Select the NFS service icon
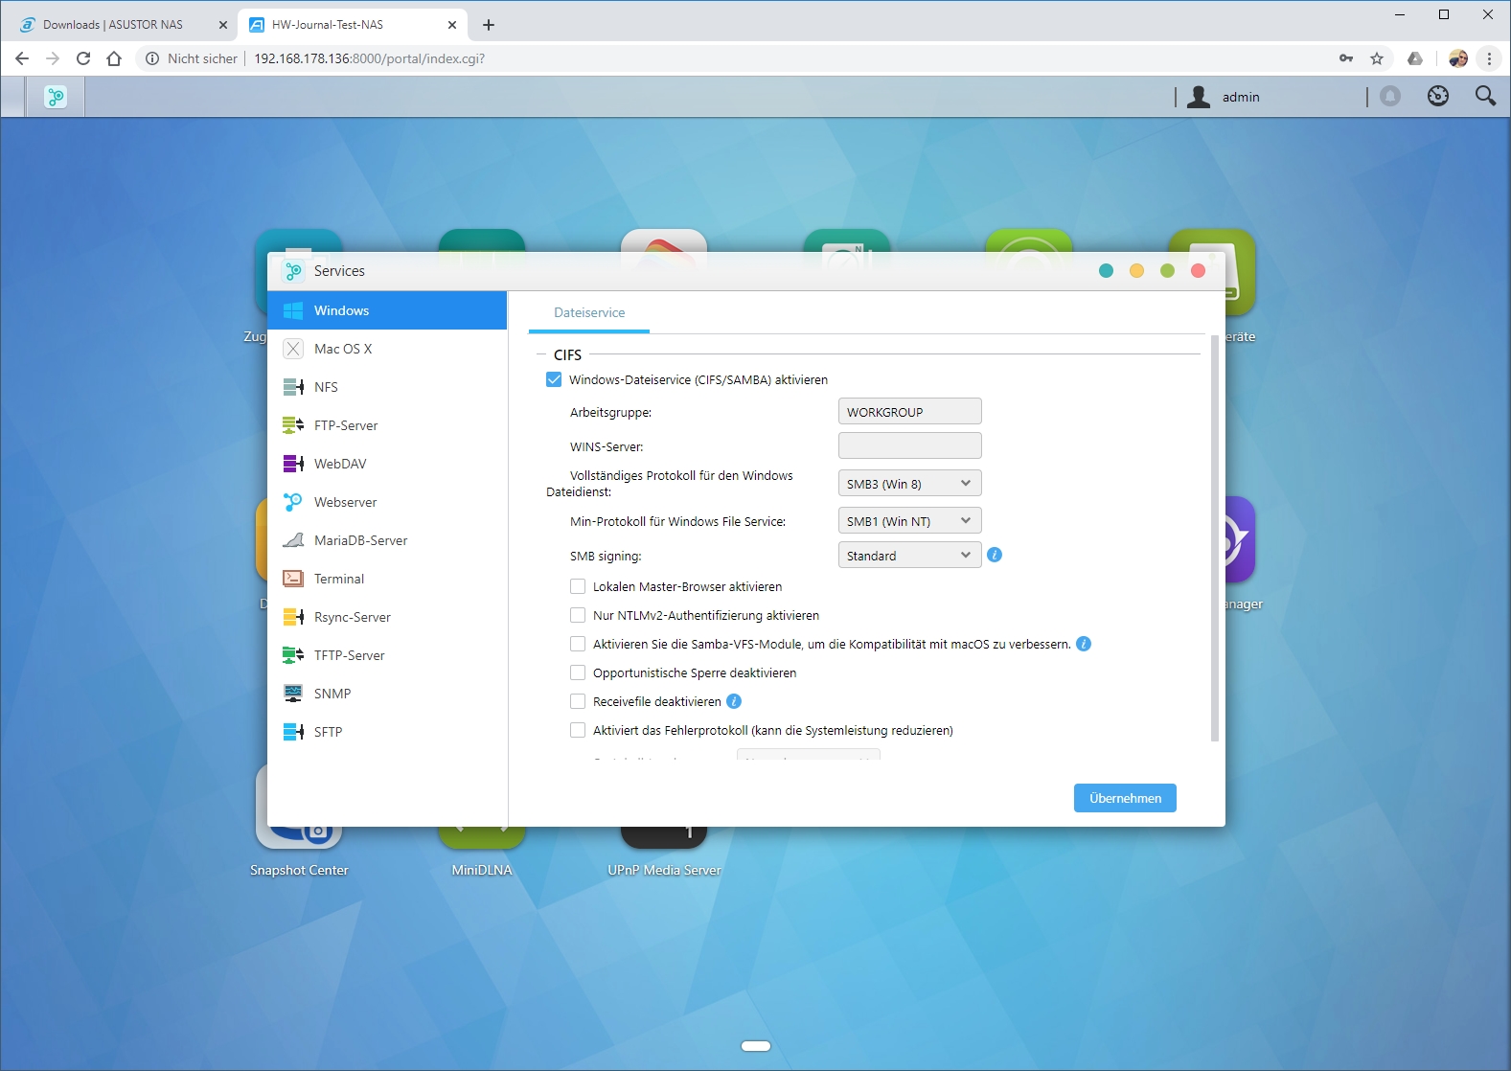Image resolution: width=1511 pixels, height=1071 pixels. pos(293,387)
